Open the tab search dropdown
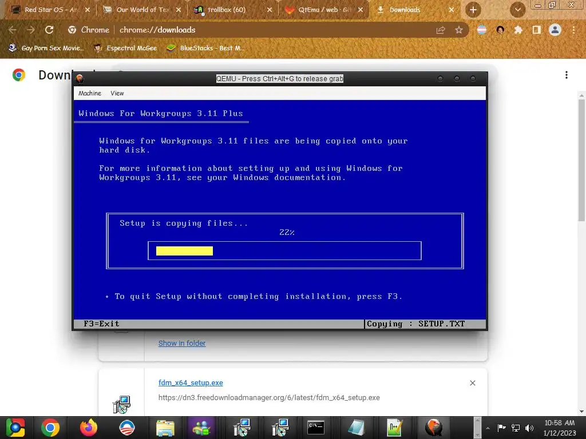Image resolution: width=586 pixels, height=439 pixels. click(517, 10)
